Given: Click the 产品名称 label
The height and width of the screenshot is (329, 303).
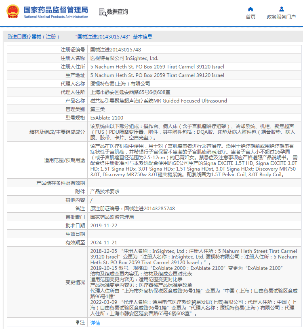Looking at the screenshot, I should (x=75, y=101).
